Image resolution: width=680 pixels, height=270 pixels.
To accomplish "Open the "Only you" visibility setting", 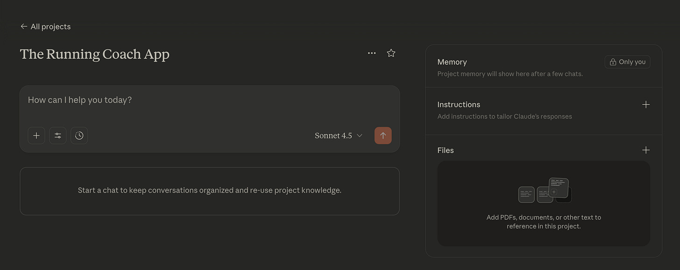I will [627, 62].
